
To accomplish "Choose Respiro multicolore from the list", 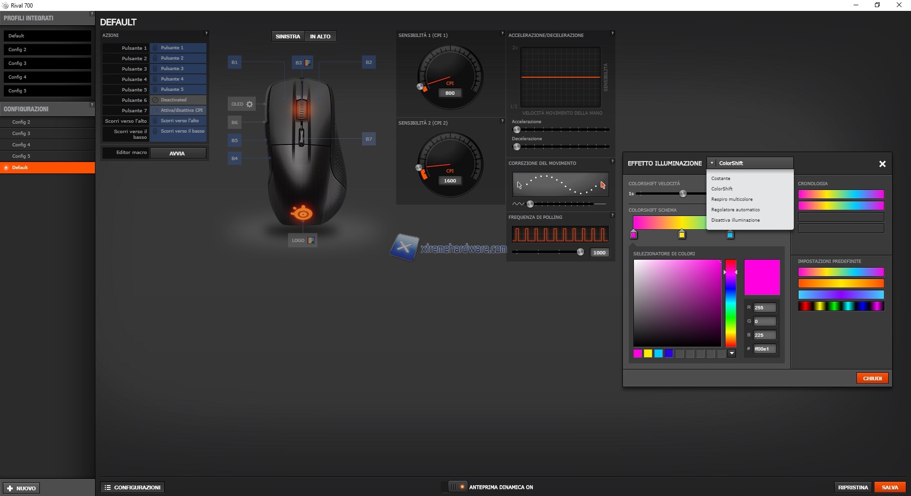I will (732, 199).
